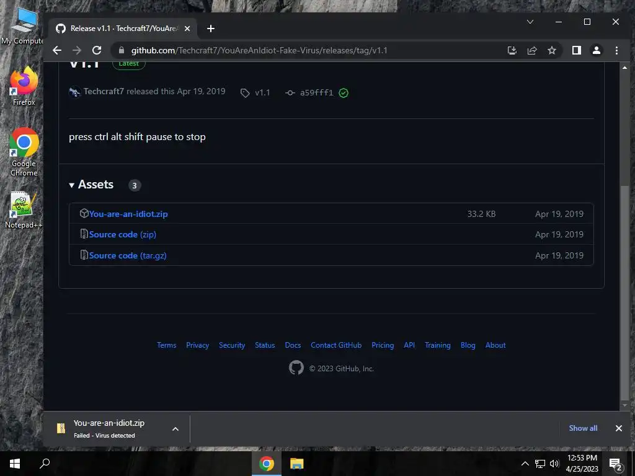Image resolution: width=635 pixels, height=476 pixels.
Task: Open the Privacy footer link
Action: click(x=197, y=345)
